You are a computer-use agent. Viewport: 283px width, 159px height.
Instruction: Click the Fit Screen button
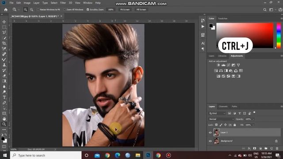tap(125, 10)
